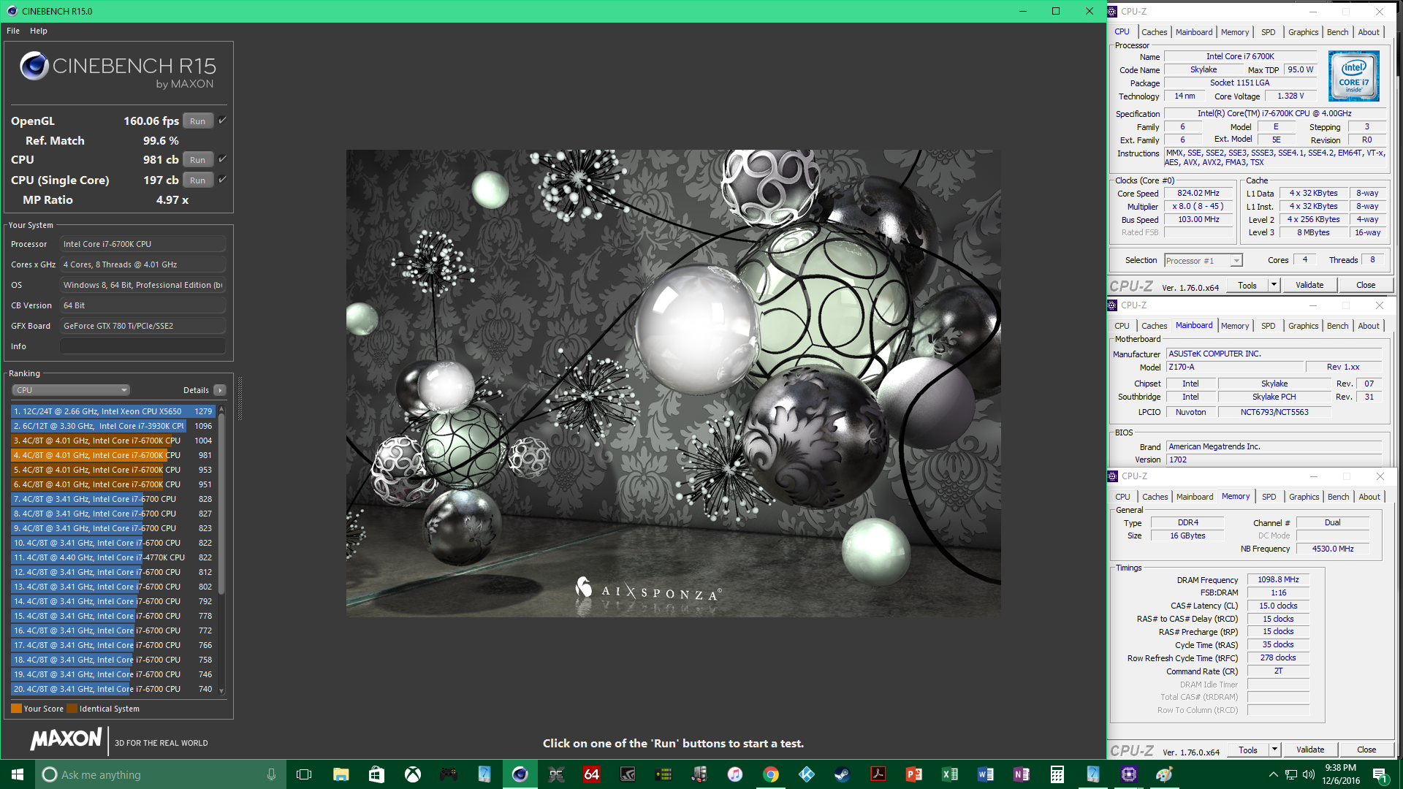This screenshot has width=1403, height=789.
Task: Open About tab in the Memory CPU-Z window
Action: point(1369,497)
